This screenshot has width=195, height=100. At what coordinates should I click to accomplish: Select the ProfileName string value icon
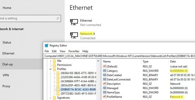pos(104,97)
